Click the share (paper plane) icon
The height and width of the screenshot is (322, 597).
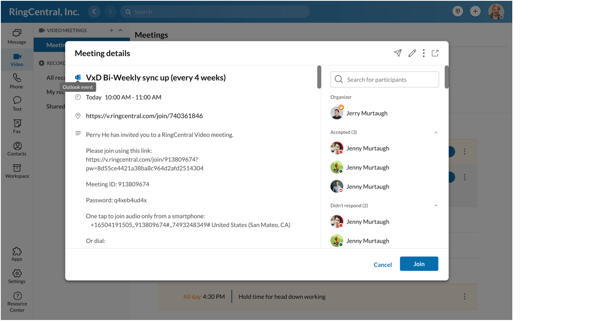point(398,53)
